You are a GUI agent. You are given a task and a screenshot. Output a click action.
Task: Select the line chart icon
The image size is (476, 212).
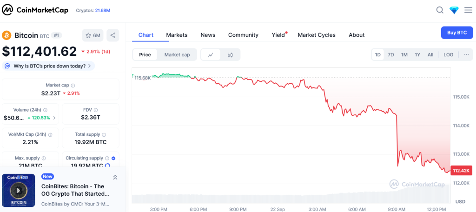pyautogui.click(x=211, y=55)
